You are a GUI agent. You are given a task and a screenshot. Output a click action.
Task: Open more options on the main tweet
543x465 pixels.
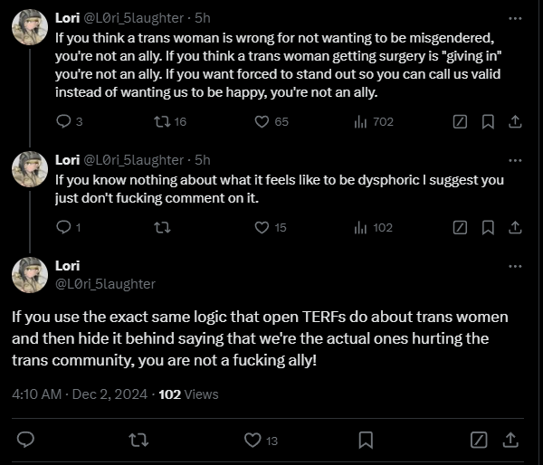click(x=515, y=266)
